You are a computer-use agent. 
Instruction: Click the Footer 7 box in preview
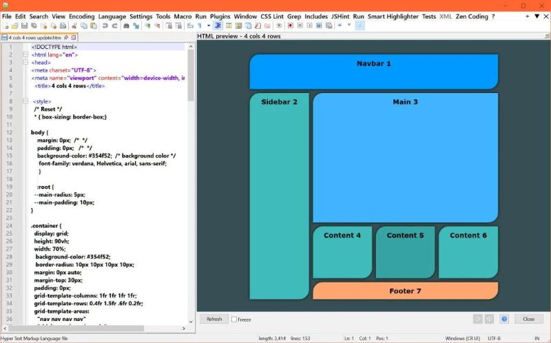point(405,291)
